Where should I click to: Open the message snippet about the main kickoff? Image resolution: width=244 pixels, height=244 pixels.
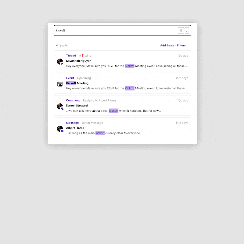pos(104,133)
